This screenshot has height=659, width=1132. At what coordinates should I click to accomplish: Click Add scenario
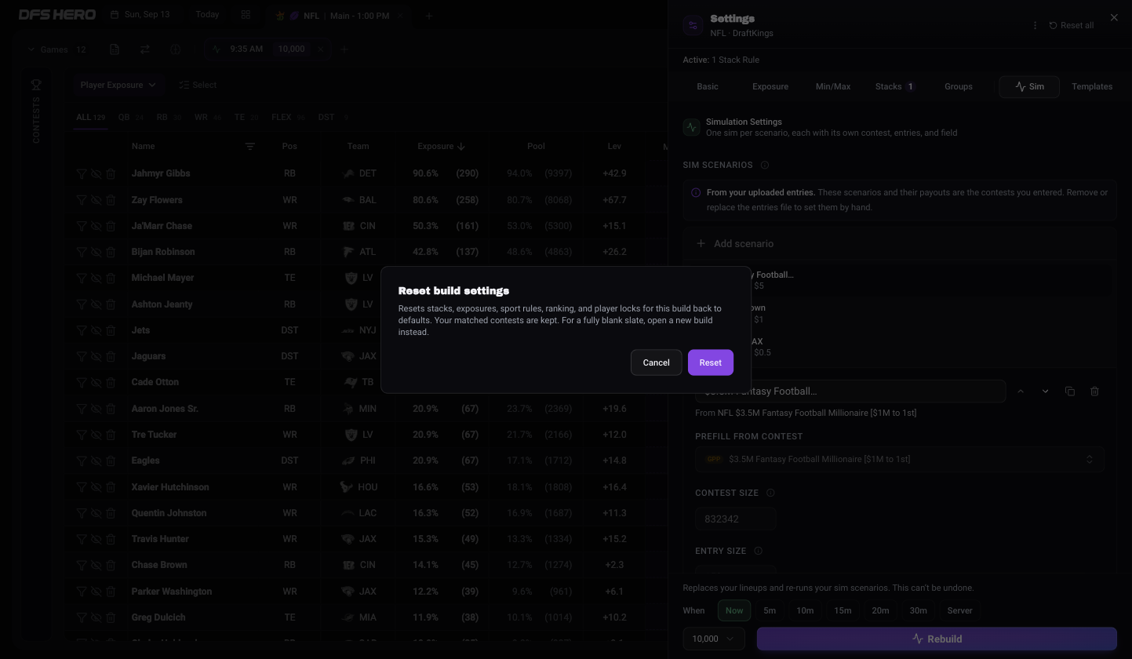735,243
